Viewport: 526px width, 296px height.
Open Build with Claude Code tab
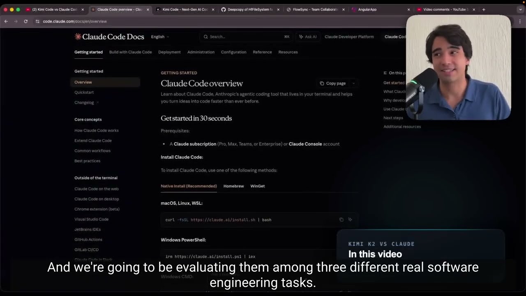point(130,52)
